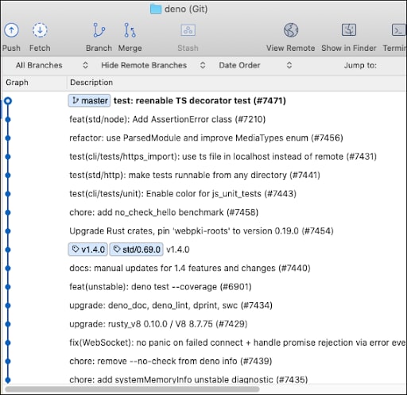The width and height of the screenshot is (407, 395).
Task: Select commit 'test: reenable TS decorator test (#7471)'
Action: [x=200, y=101]
